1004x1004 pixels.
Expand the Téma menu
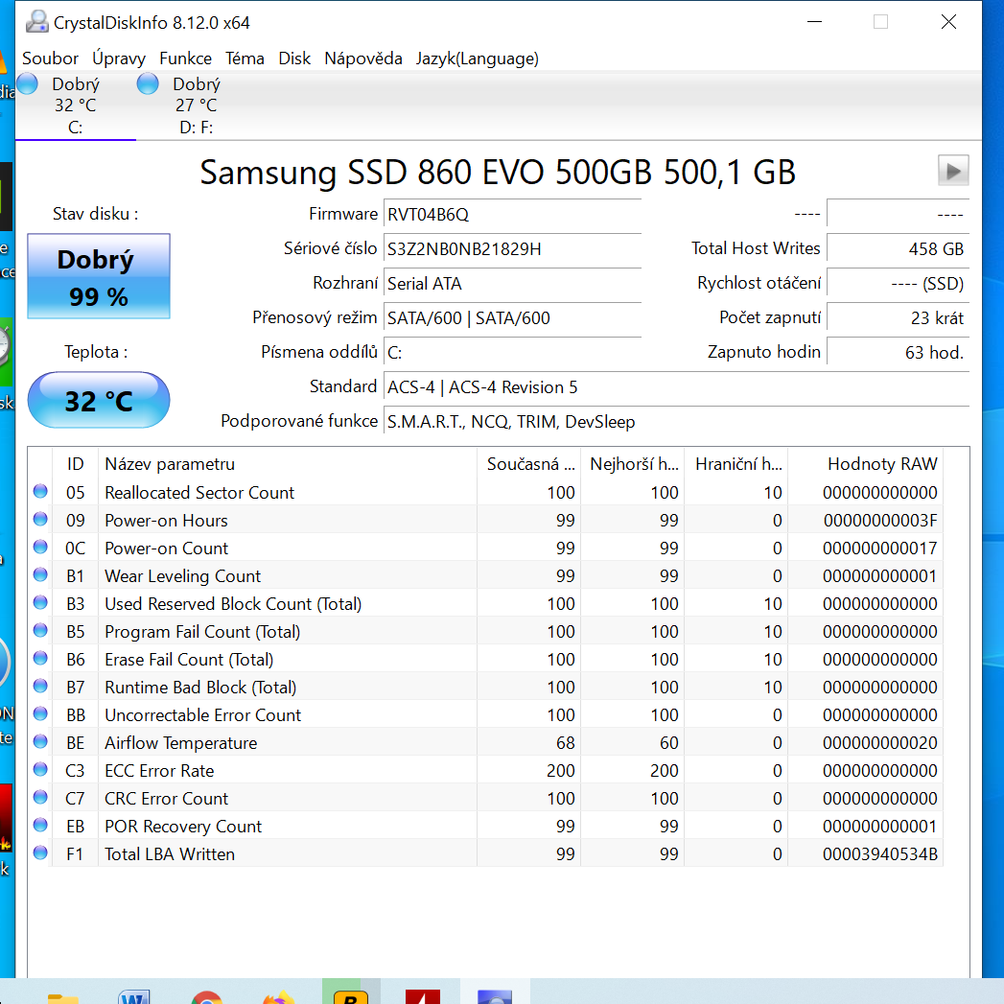coord(245,58)
